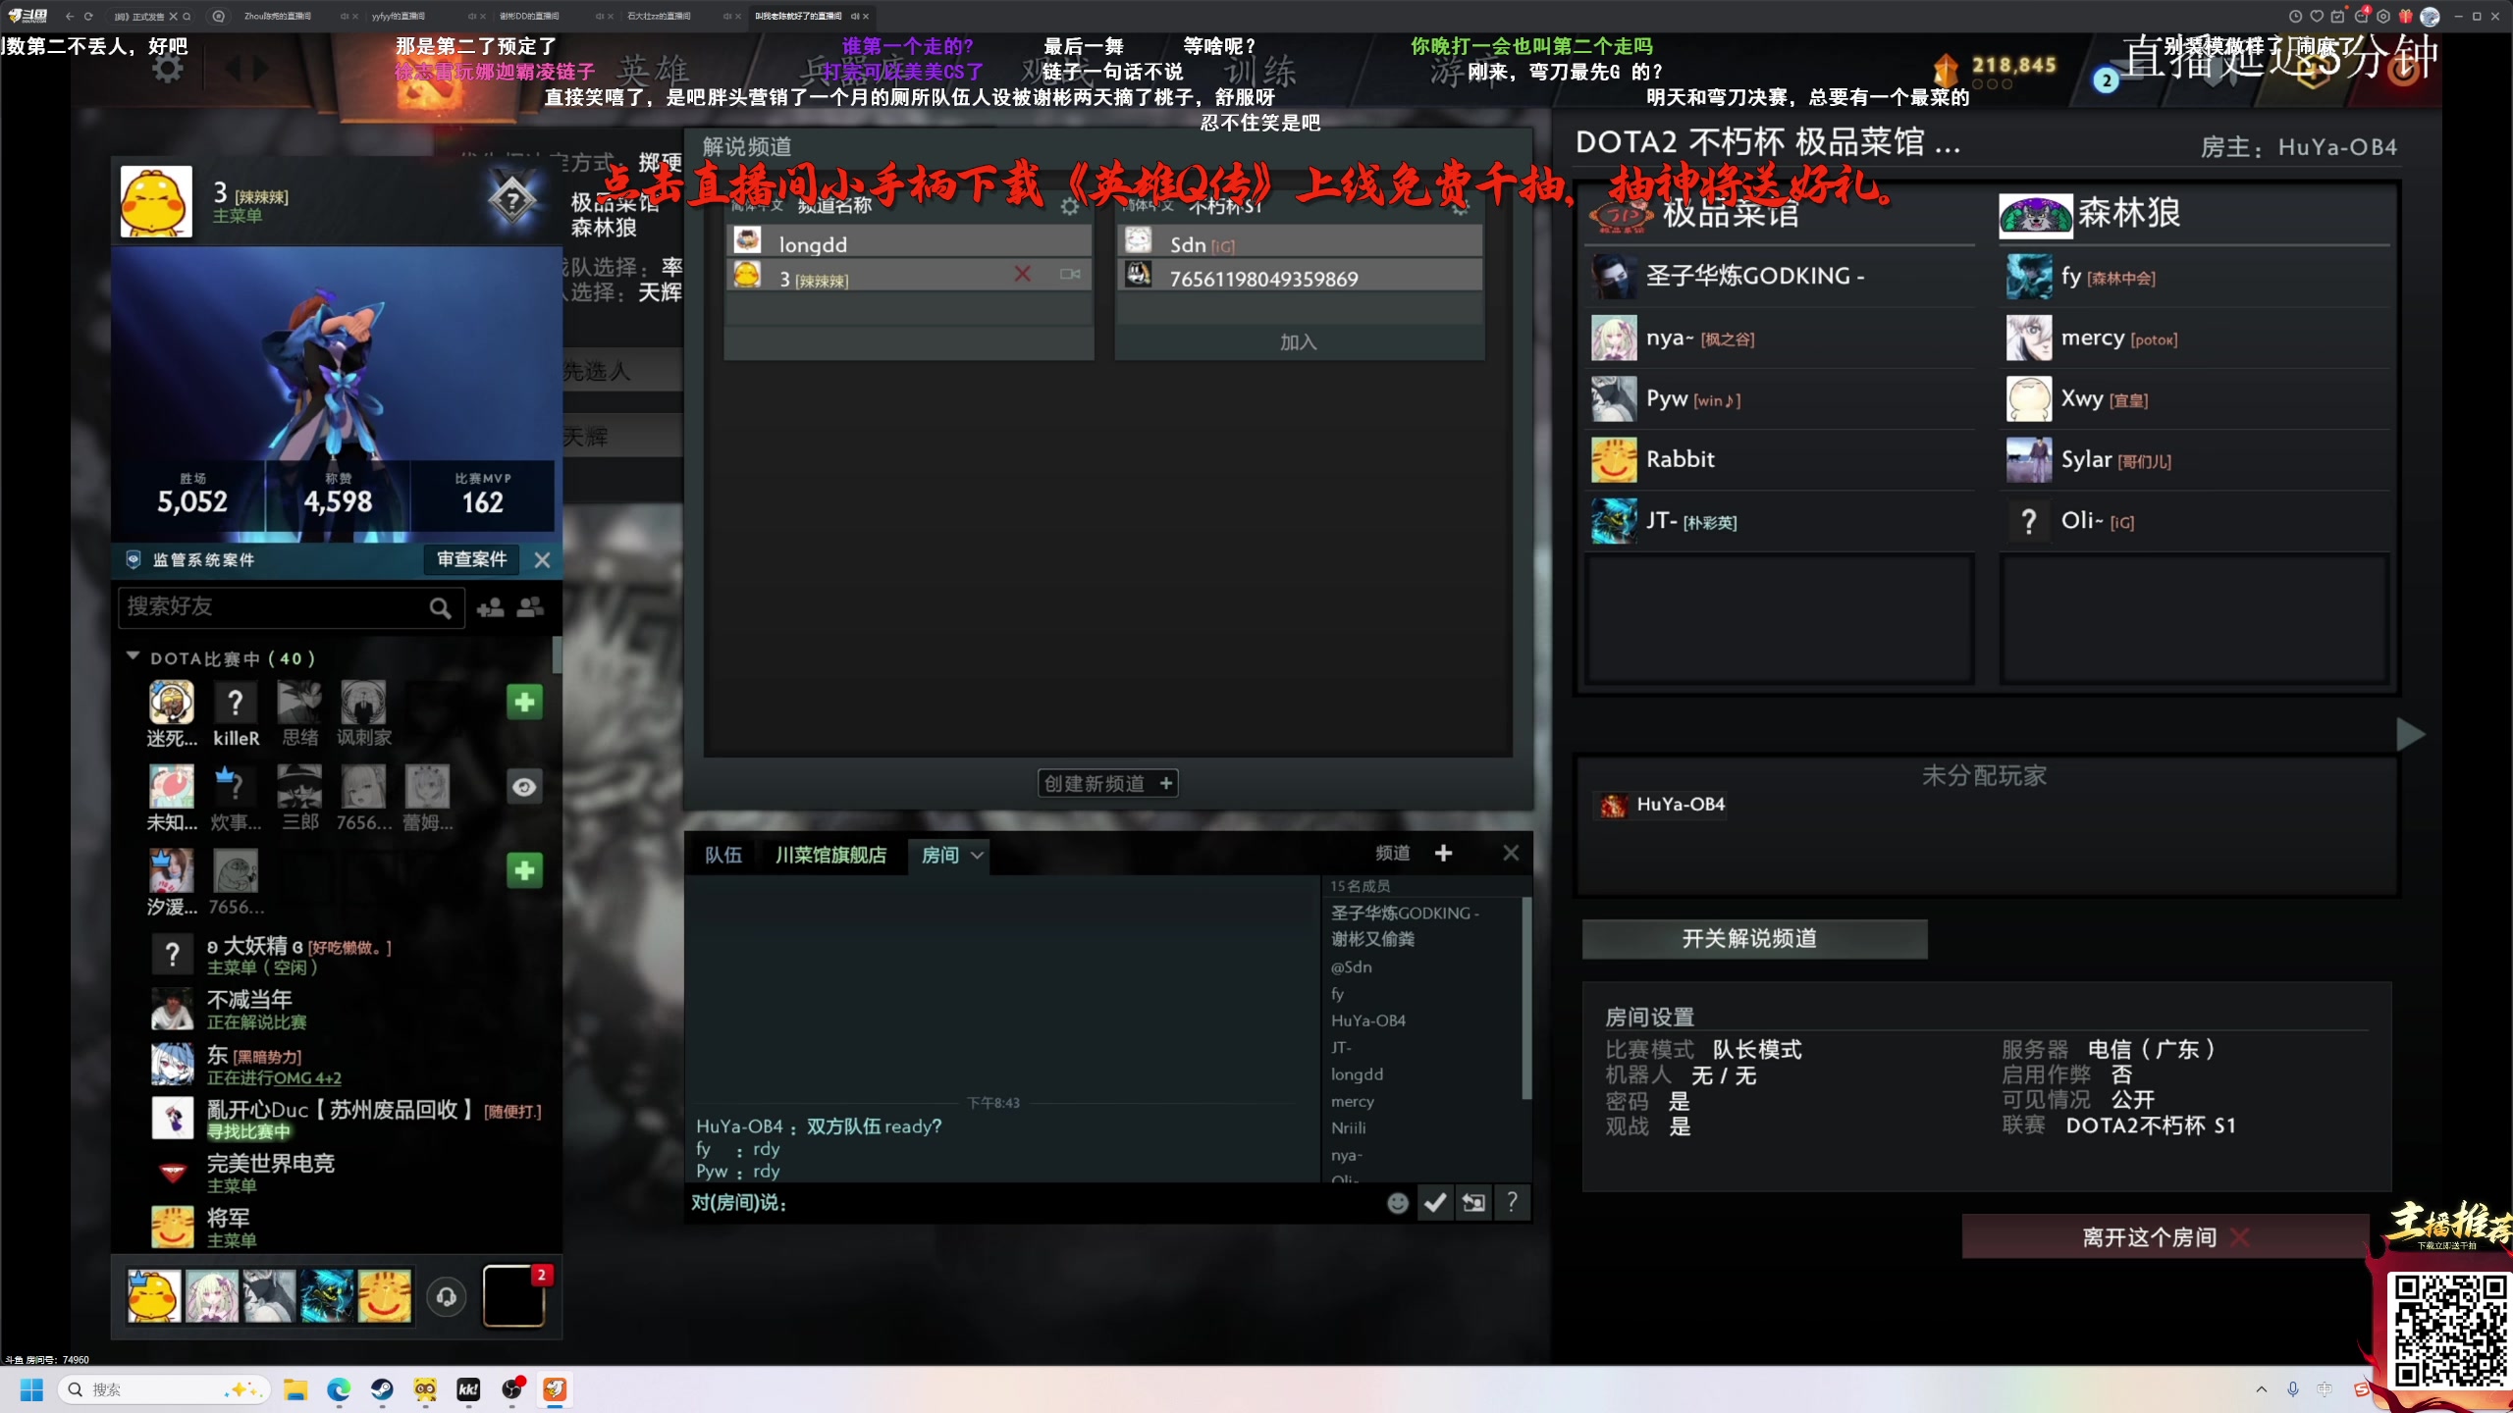Select player Sylar in 森林狼 team
The width and height of the screenshot is (2513, 1413).
coord(2196,460)
